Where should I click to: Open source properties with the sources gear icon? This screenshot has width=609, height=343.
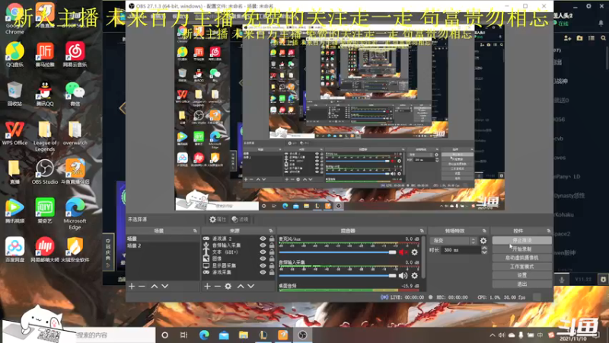point(228,287)
